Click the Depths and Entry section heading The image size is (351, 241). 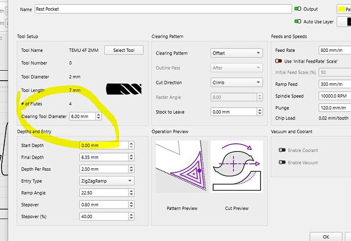tap(34, 131)
